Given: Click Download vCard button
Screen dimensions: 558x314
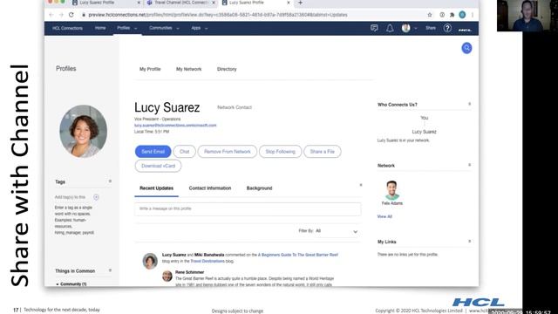Looking at the screenshot, I should pos(158,166).
